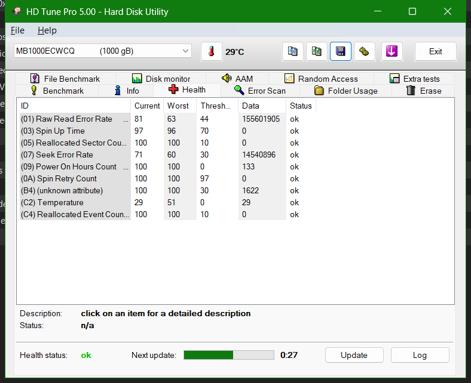The height and width of the screenshot is (383, 471).
Task: Close the HD Tune Pro window
Action: click(x=448, y=11)
